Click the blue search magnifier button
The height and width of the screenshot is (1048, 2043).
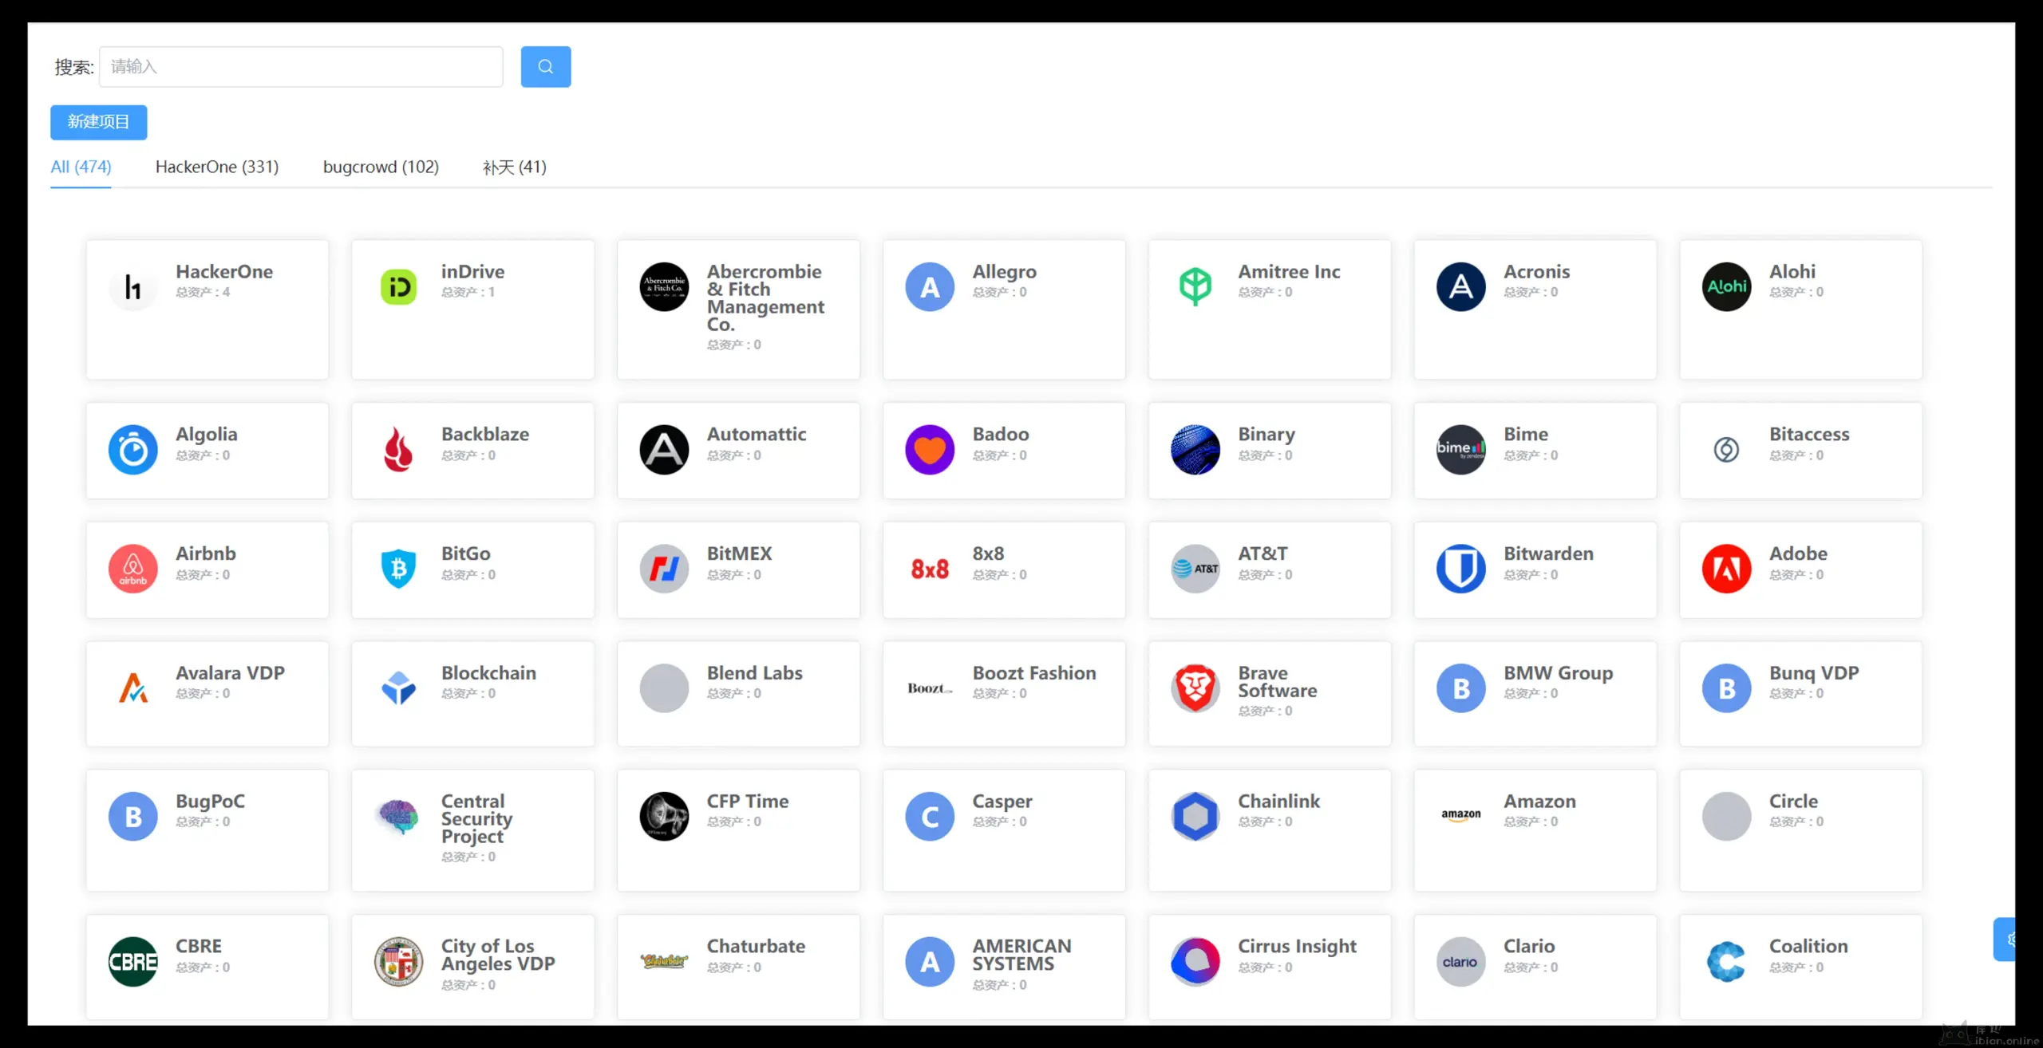(545, 67)
